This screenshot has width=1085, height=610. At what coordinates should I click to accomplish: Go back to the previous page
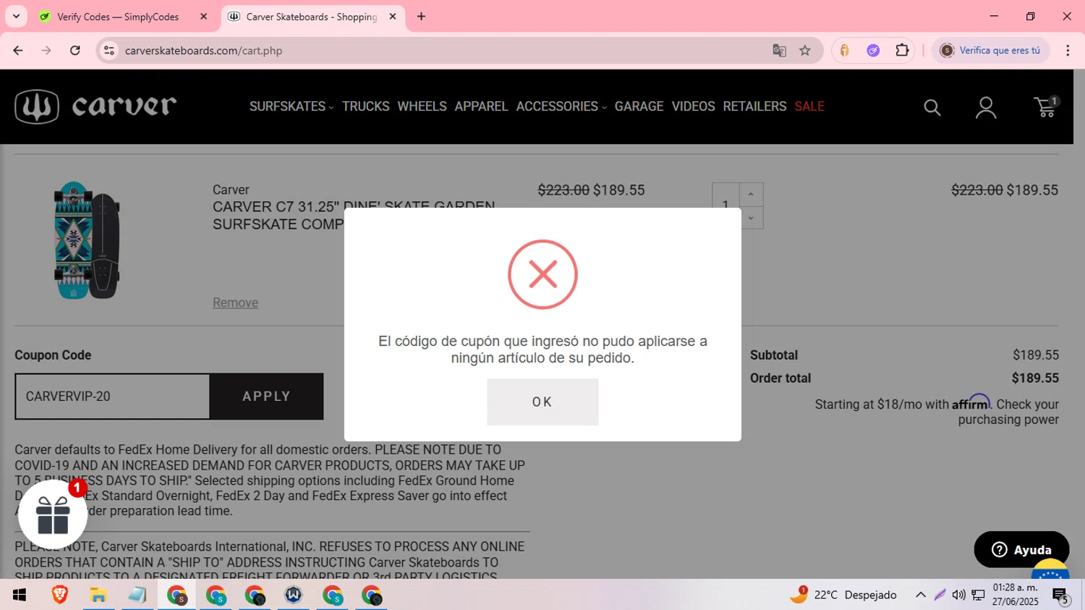pos(18,51)
